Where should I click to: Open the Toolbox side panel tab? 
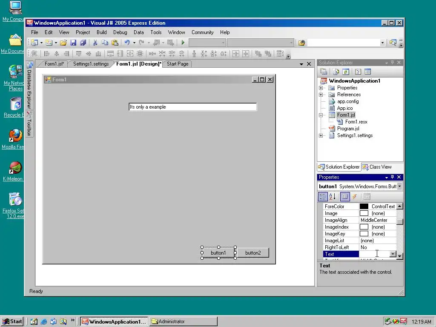click(x=29, y=124)
